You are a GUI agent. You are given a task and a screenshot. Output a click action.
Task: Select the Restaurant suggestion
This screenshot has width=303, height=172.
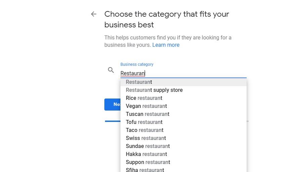[x=139, y=82]
